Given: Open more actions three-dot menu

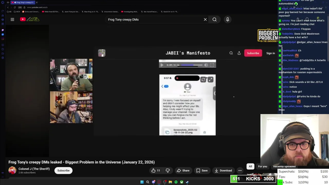Looking at the screenshot, I should [x=240, y=171].
